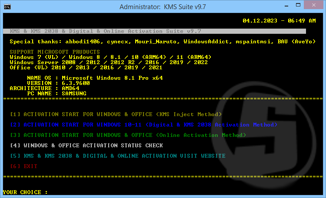Select option 3 Online Activation Method
This screenshot has width=326, height=198.
[x=128, y=135]
